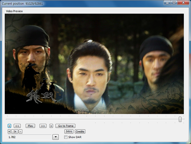Maximize the video preview window
The image size is (191, 144).
point(174,3)
